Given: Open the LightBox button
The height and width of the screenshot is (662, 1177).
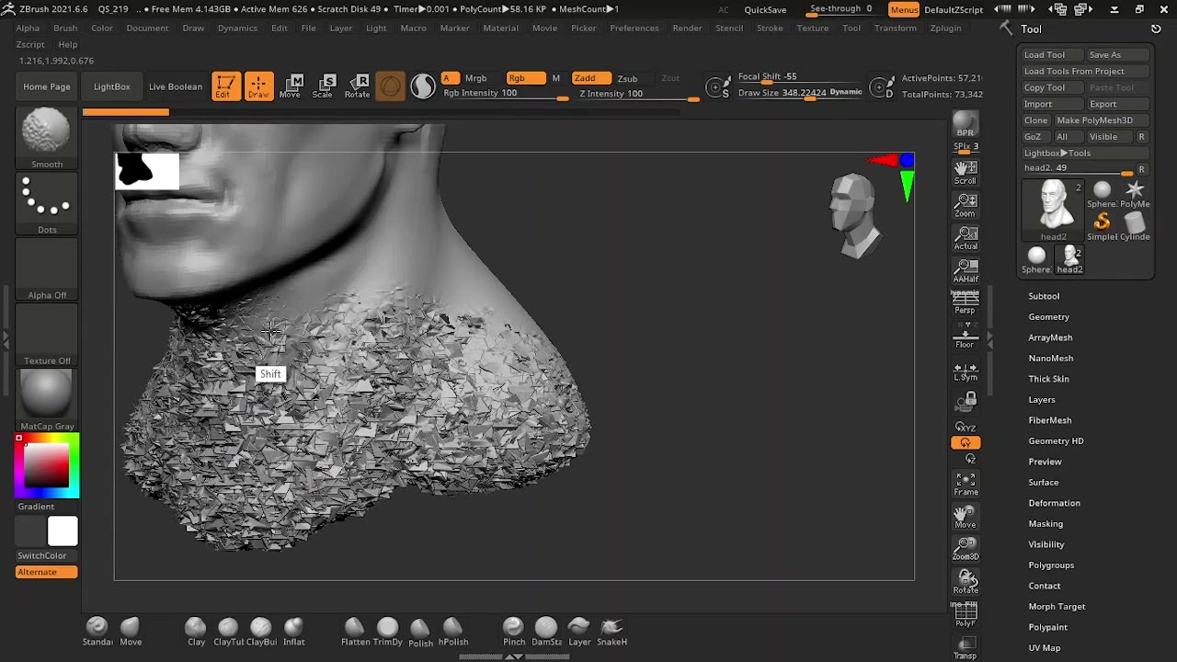Looking at the screenshot, I should tap(111, 86).
